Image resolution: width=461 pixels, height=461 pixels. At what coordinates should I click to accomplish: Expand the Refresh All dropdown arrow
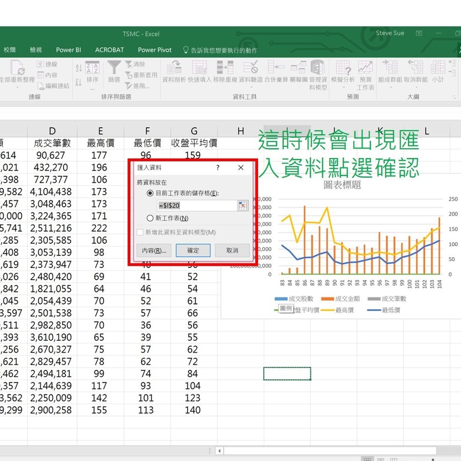[x=17, y=87]
